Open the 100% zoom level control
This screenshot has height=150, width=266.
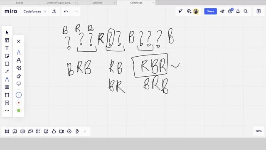[259, 131]
